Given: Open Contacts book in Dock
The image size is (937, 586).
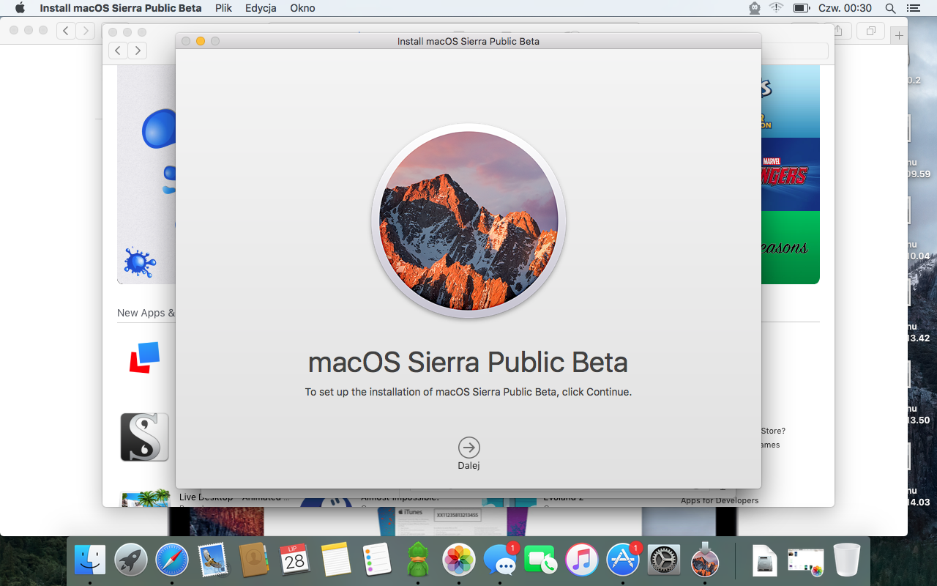Looking at the screenshot, I should [254, 561].
